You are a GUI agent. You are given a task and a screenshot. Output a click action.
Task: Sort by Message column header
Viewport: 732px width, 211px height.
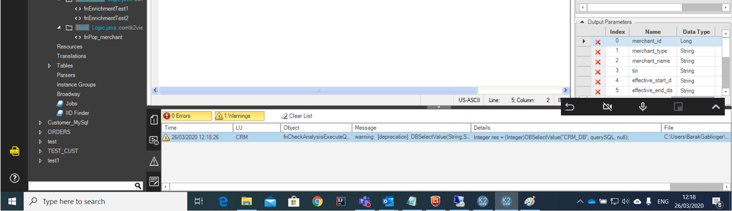[411, 128]
